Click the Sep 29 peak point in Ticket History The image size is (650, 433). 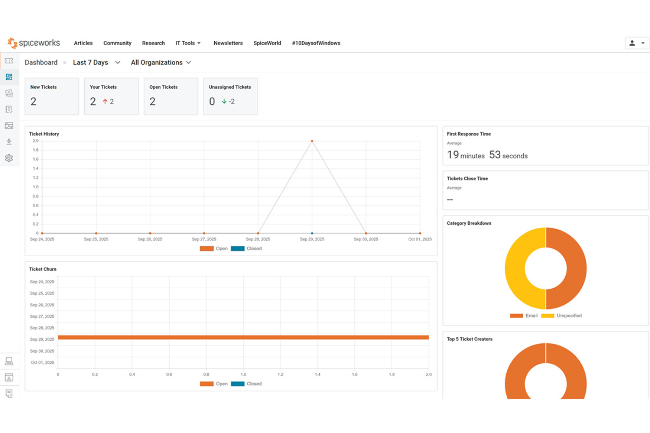point(312,141)
